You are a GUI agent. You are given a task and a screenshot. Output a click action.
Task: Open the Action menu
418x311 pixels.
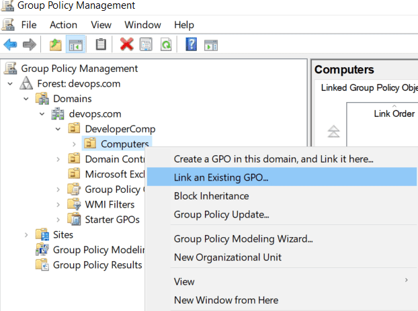63,25
